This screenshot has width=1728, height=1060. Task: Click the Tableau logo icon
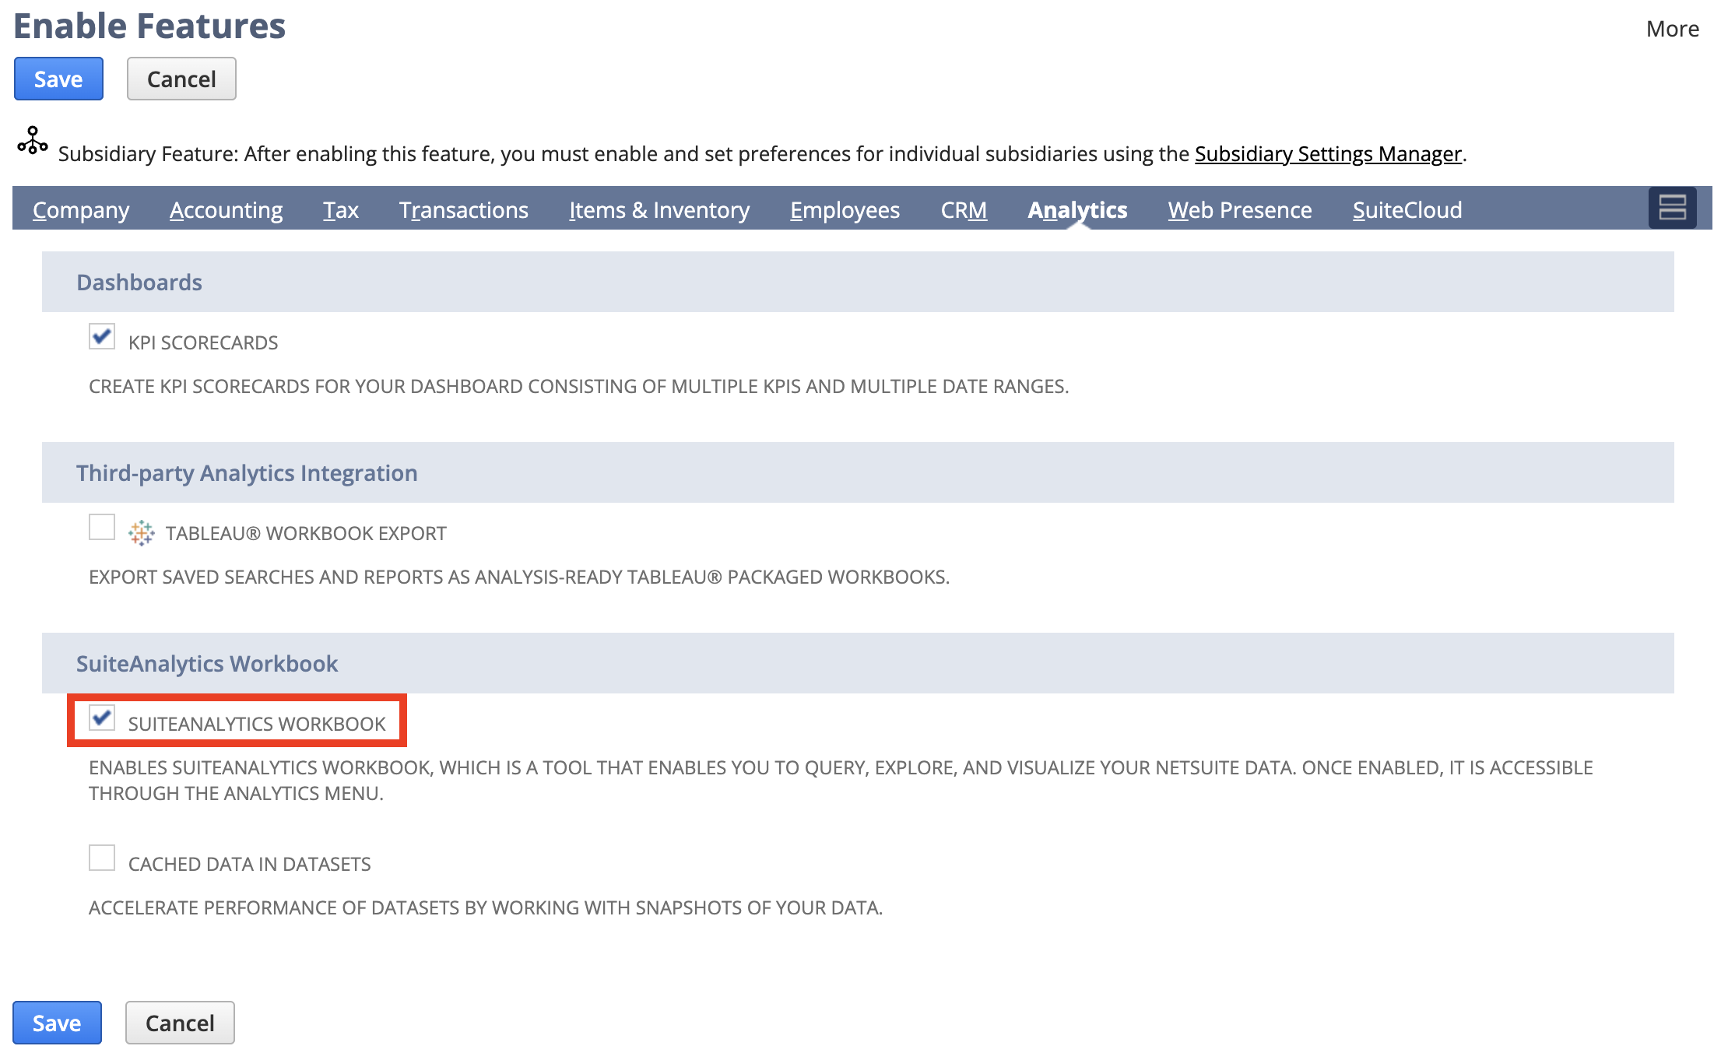point(141,533)
